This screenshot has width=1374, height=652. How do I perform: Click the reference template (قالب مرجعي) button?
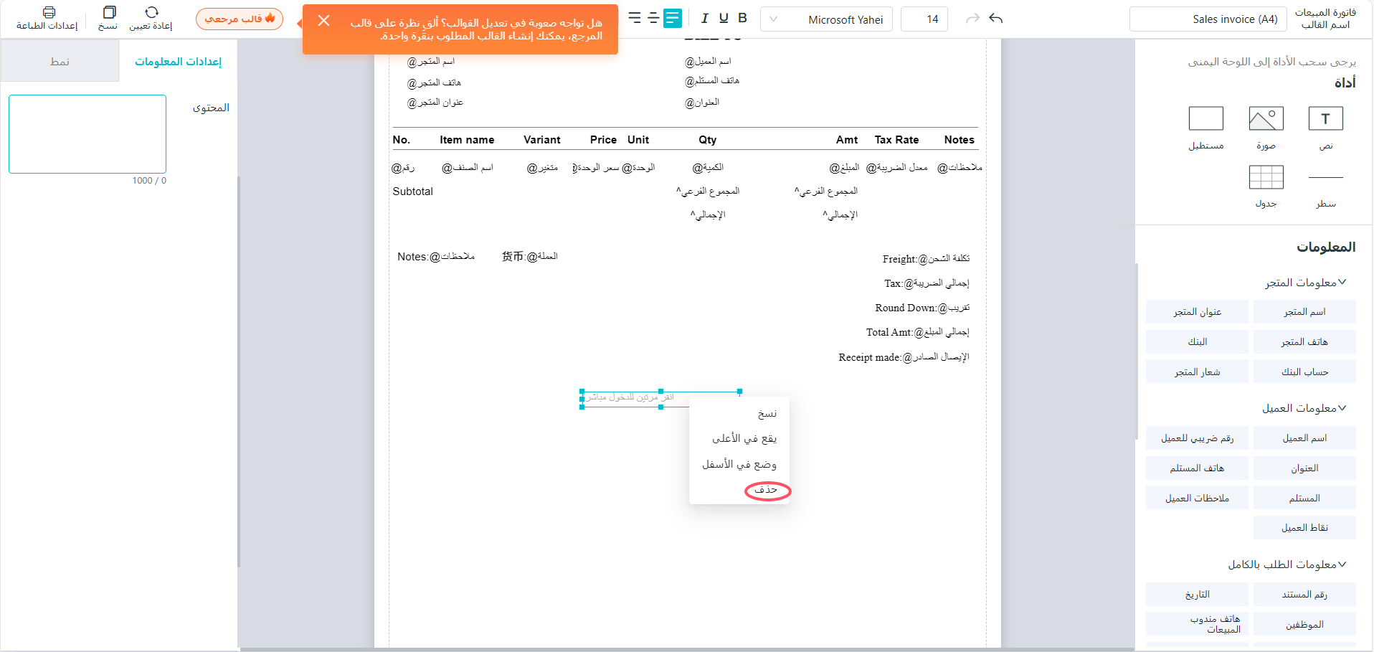coord(240,19)
